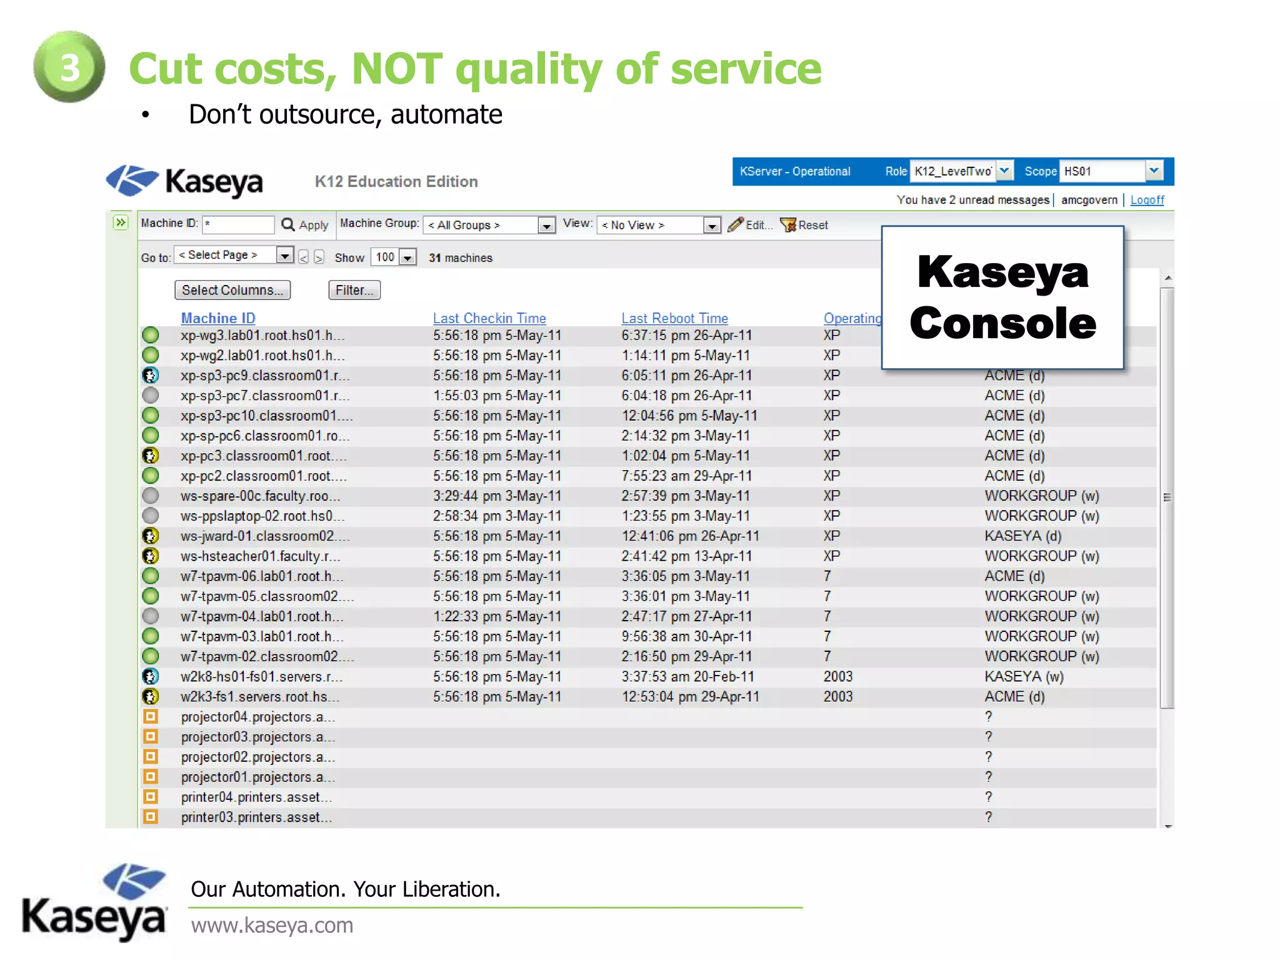Image resolution: width=1280 pixels, height=960 pixels.
Task: Select row xp-pc2.classroom01.root....
Action: coord(647,476)
